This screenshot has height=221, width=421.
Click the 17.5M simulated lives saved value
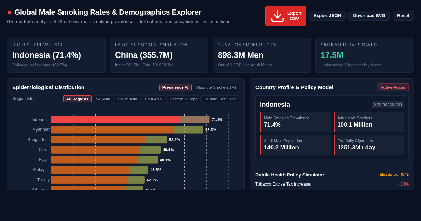pos(332,55)
